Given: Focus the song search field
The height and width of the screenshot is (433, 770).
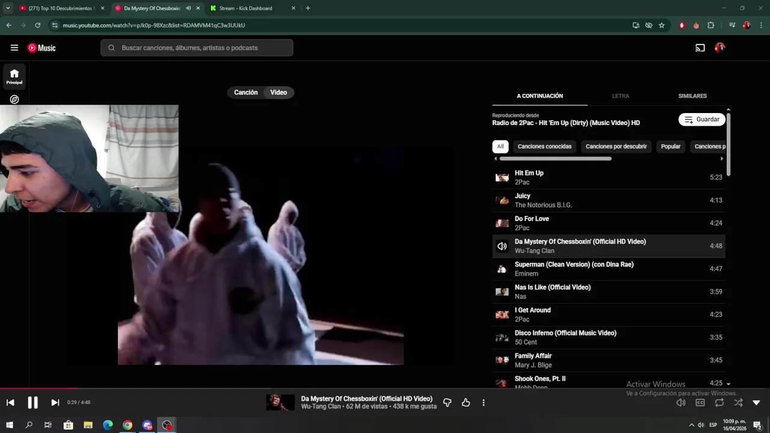Looking at the screenshot, I should pyautogui.click(x=197, y=48).
